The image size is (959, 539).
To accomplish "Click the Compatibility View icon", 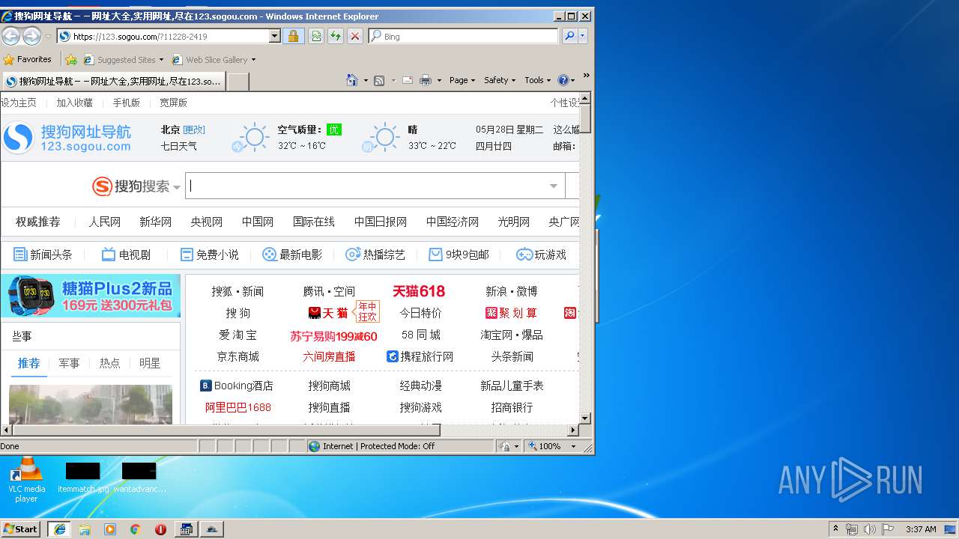I will [x=316, y=36].
